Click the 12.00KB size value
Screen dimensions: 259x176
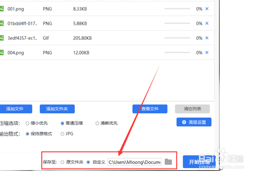coord(81,53)
